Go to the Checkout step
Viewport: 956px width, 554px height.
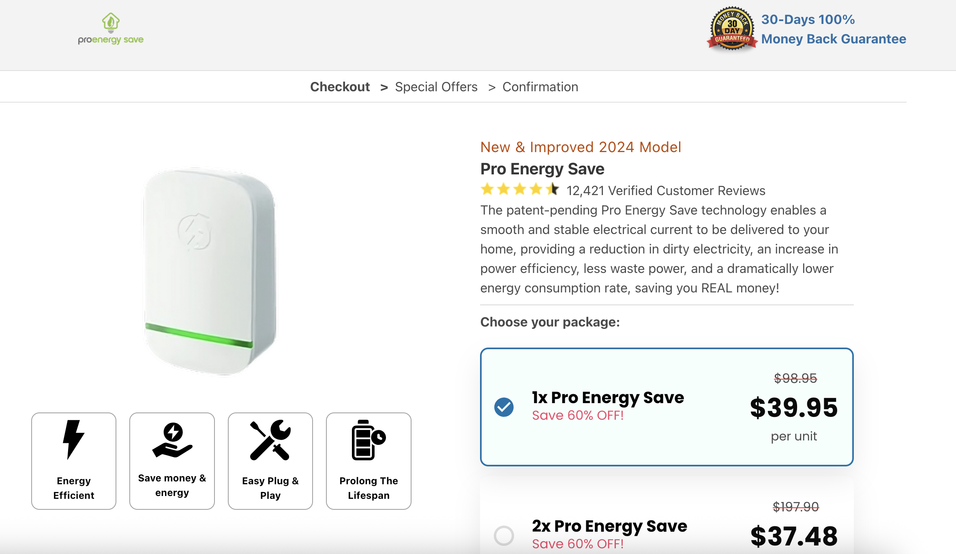pos(340,87)
